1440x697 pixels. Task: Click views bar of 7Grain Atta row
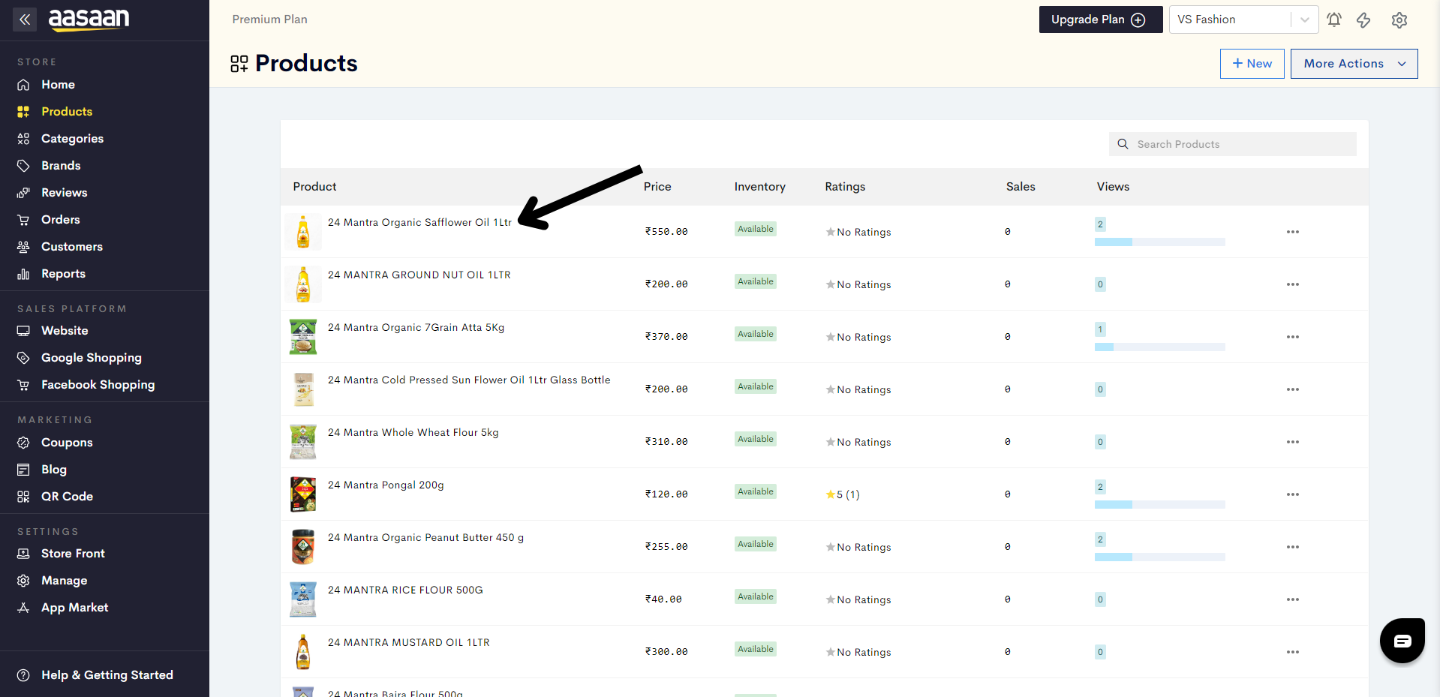click(x=1159, y=347)
